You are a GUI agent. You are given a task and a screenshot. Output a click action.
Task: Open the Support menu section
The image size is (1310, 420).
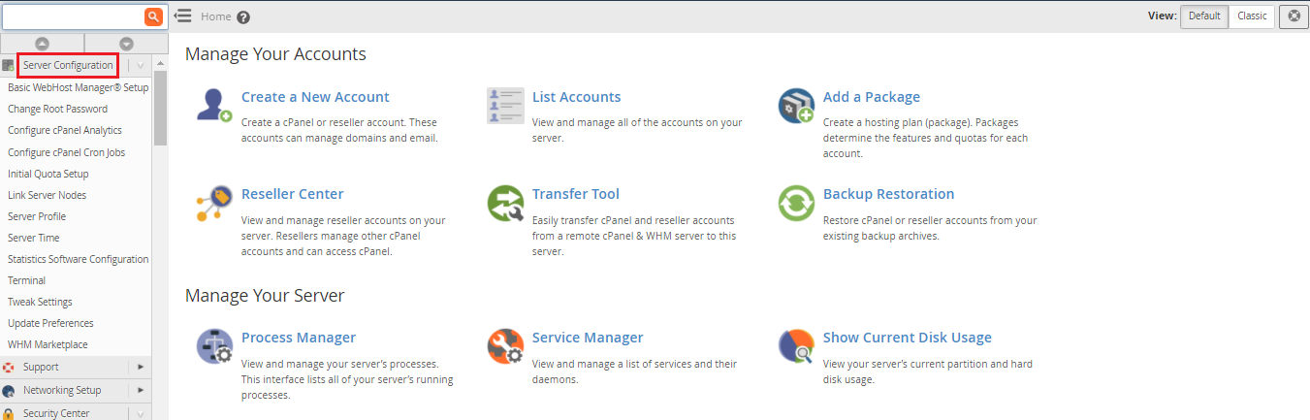41,367
